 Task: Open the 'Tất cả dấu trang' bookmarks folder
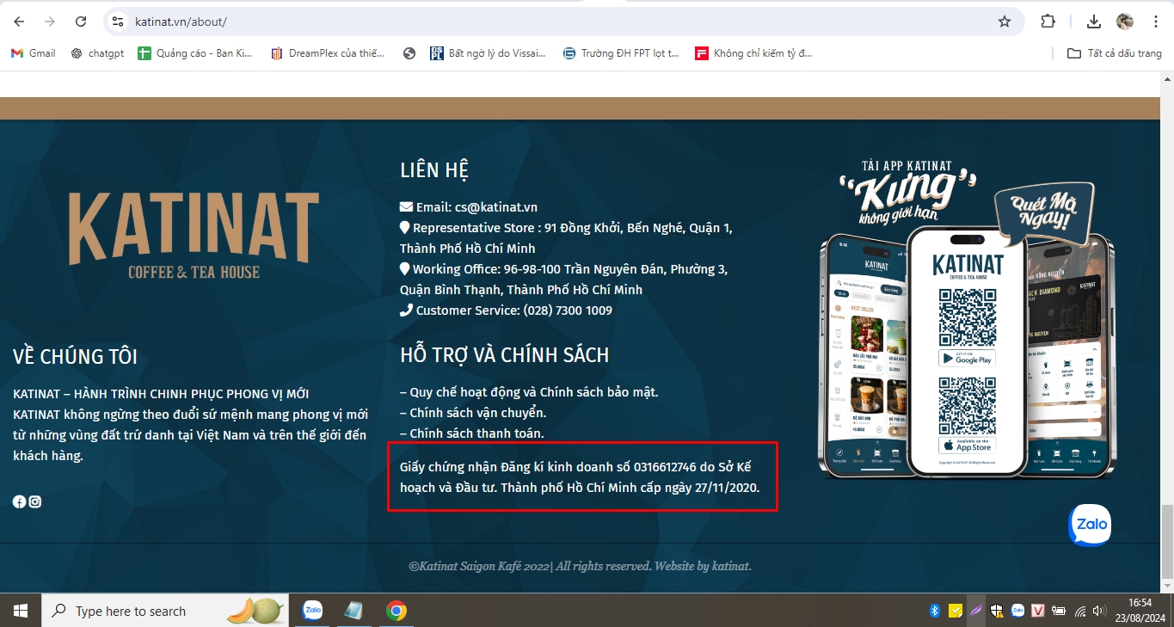(x=1116, y=52)
